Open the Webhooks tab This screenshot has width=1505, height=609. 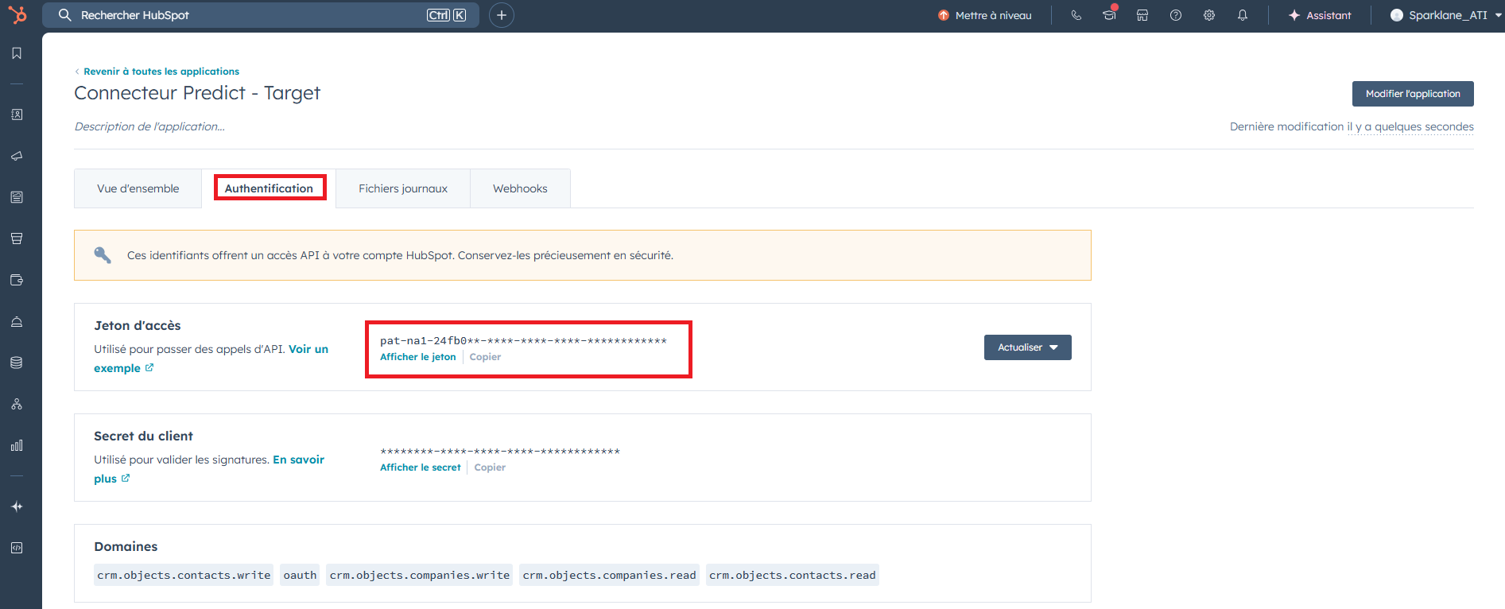[520, 188]
